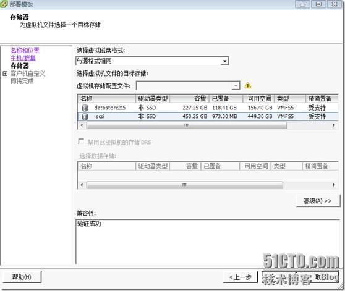This screenshot has width=345, height=291.
Task: Click the iscsi datastore icon
Action: point(85,117)
